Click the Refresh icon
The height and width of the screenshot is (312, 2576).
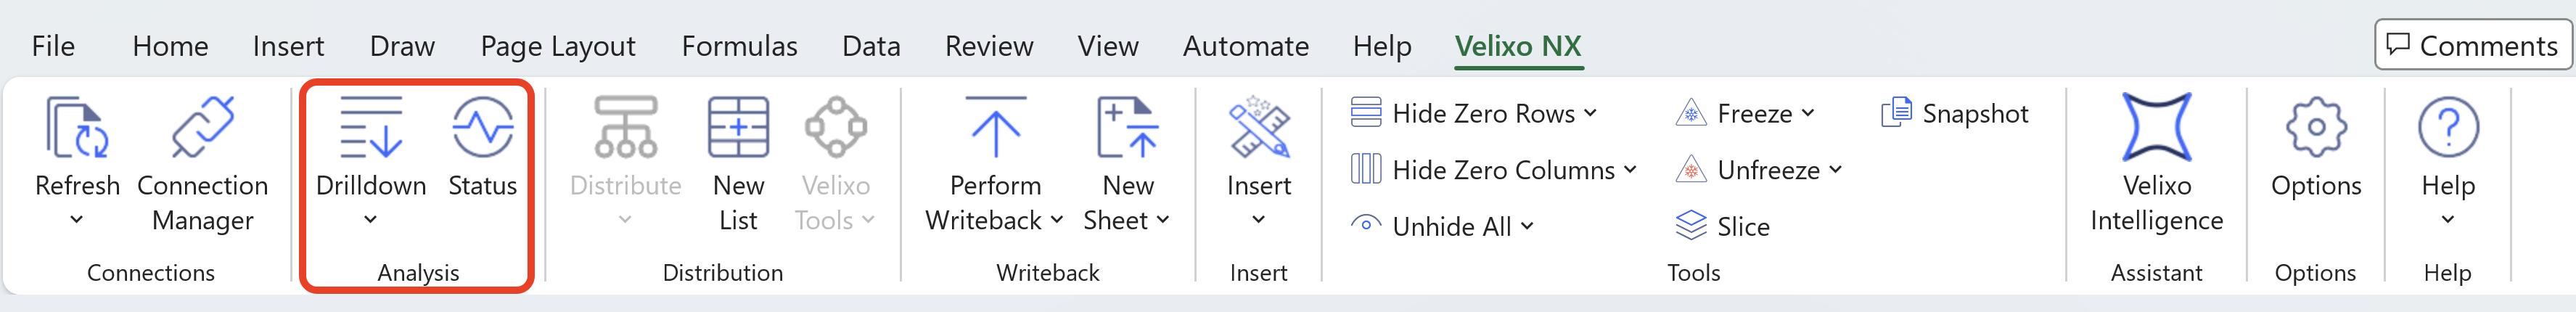[x=76, y=129]
